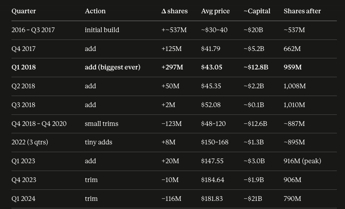Click the Action column header

click(x=95, y=11)
